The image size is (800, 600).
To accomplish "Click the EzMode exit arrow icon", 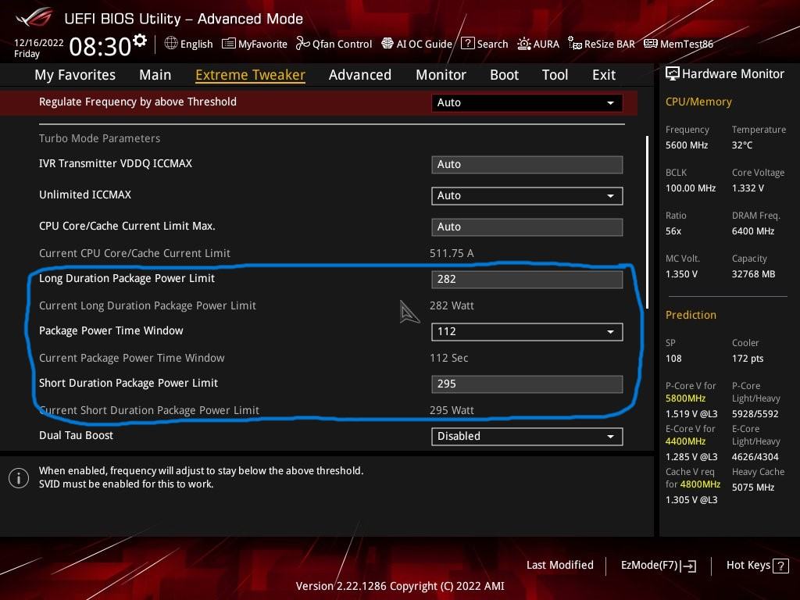I will pyautogui.click(x=689, y=566).
